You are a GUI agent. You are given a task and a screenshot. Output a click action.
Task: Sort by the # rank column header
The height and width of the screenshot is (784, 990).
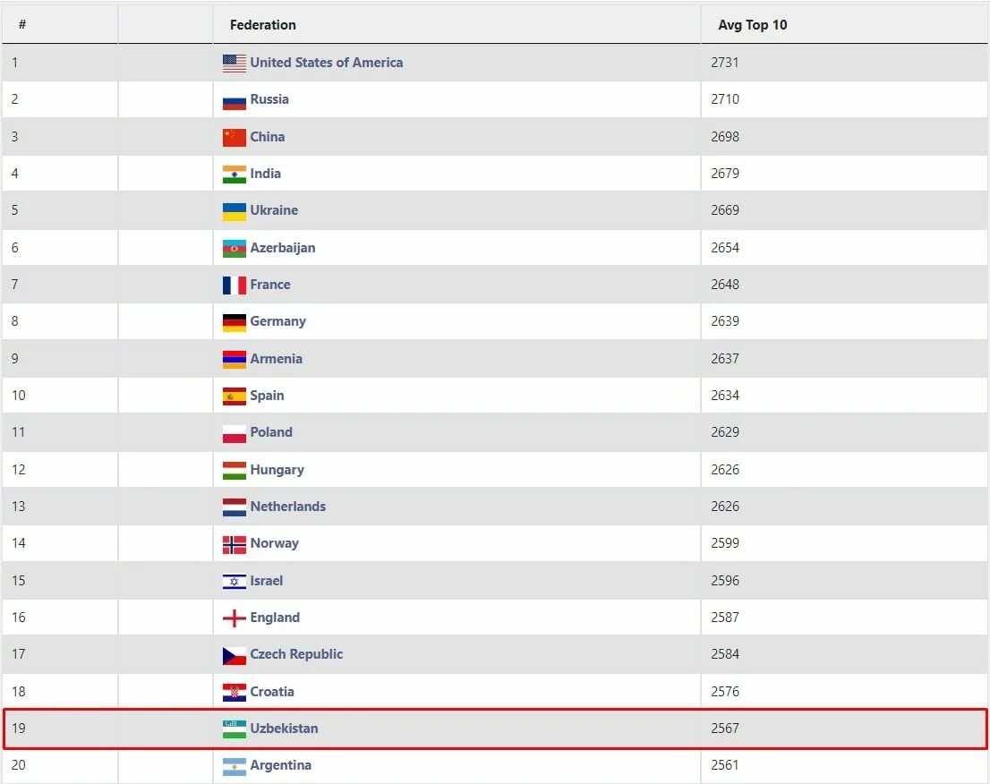[x=22, y=25]
